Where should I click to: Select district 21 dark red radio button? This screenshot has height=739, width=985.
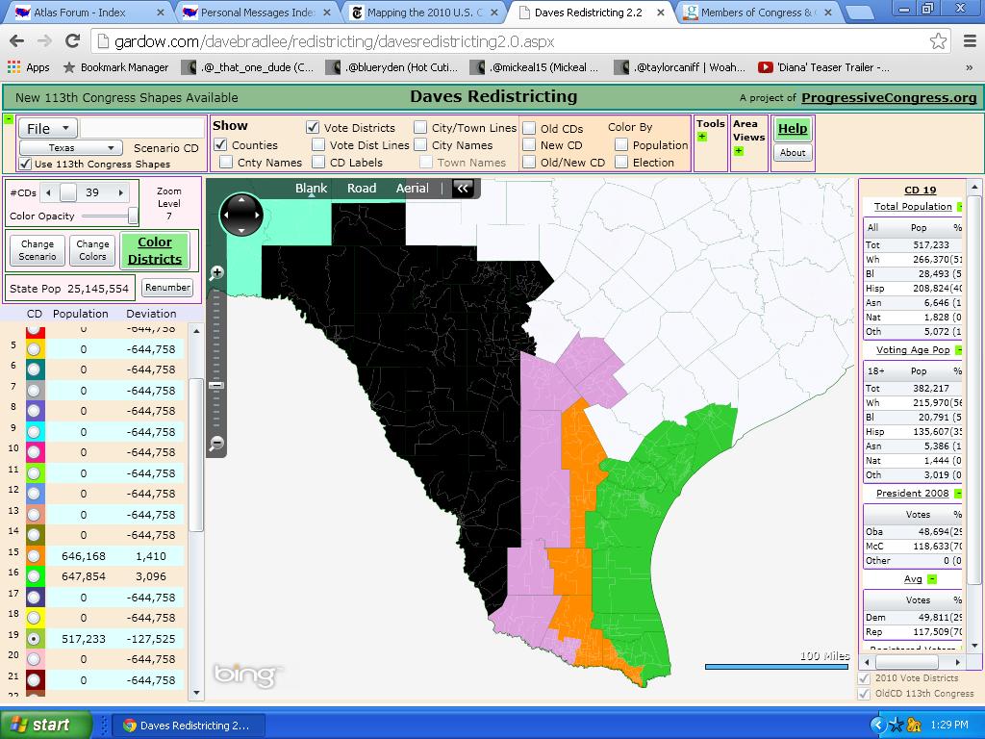click(35, 680)
